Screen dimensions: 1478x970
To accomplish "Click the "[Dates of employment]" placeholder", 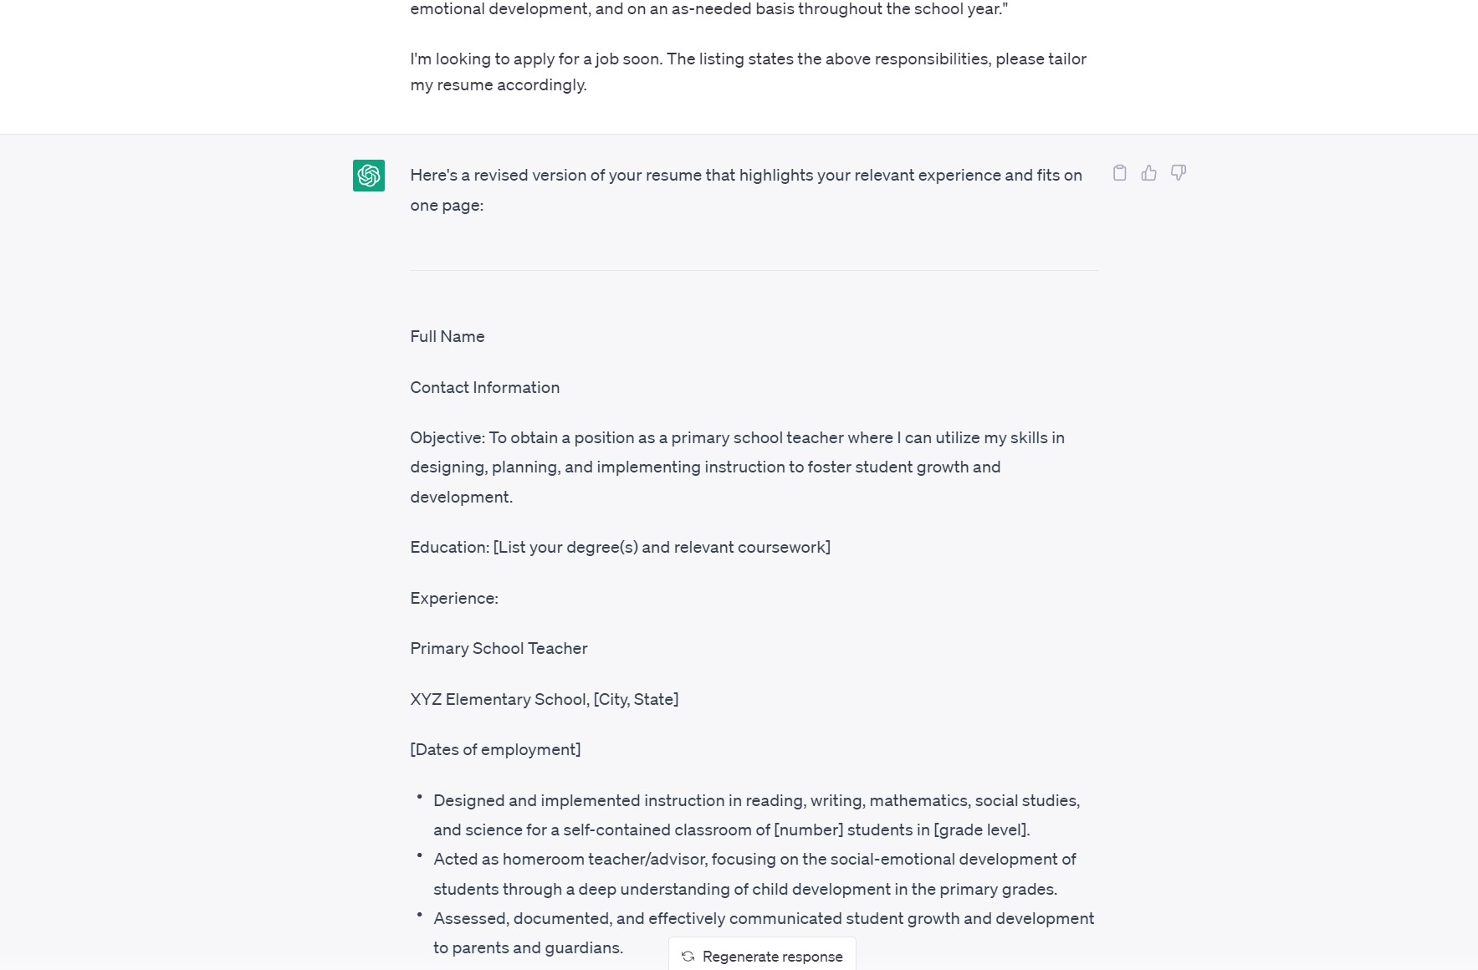I will point(495,749).
